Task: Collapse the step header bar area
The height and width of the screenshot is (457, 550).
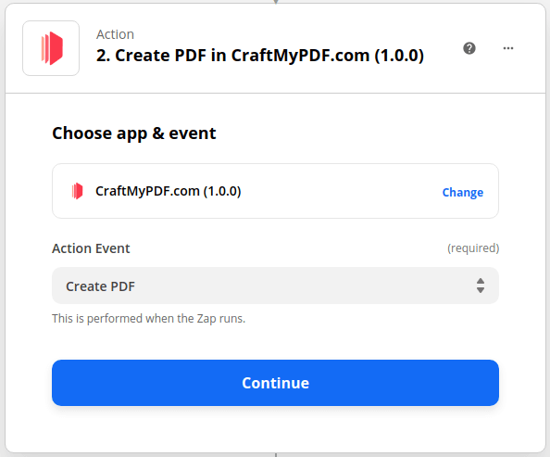Action: [275, 48]
